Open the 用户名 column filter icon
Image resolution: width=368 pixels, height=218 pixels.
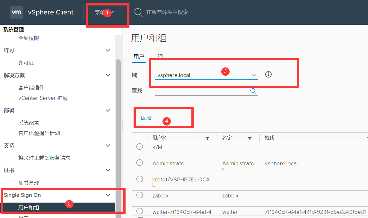tap(207, 138)
